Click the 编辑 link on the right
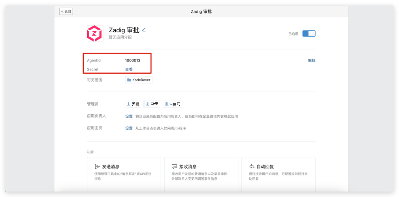399x197 pixels. click(311, 60)
